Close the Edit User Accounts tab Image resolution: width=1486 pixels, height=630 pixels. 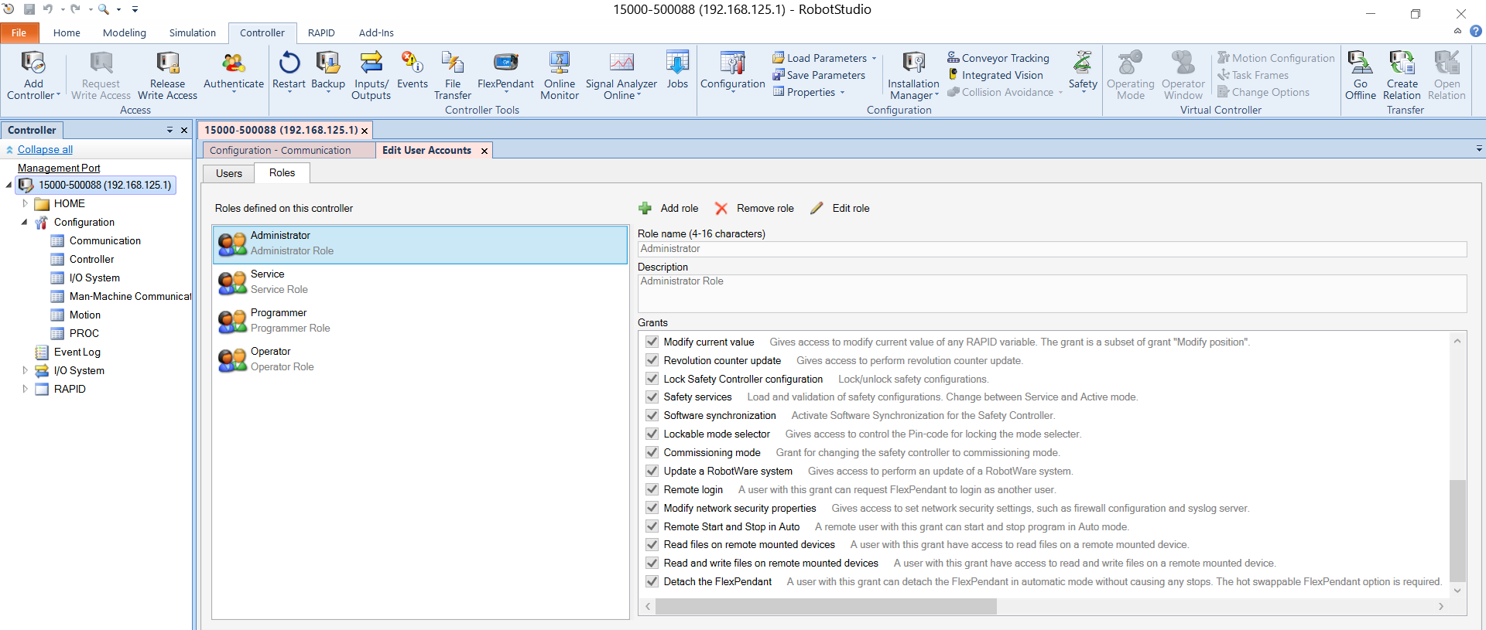click(484, 151)
